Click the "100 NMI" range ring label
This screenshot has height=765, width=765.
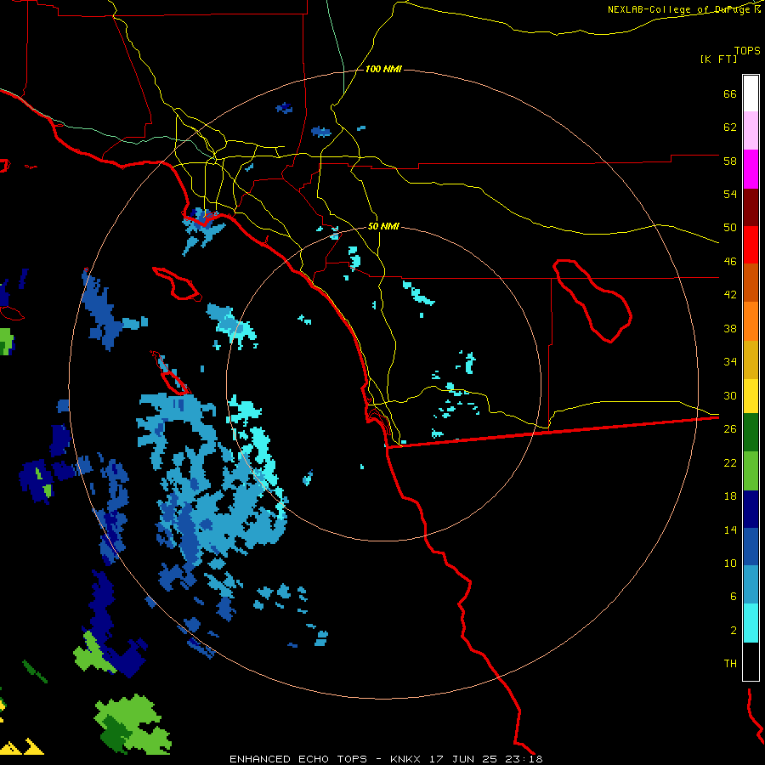click(383, 70)
